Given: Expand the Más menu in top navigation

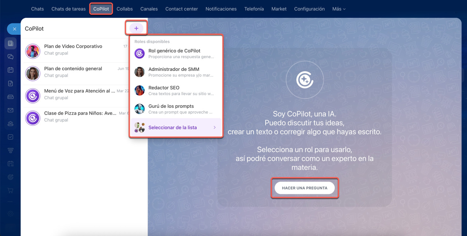Looking at the screenshot, I should (x=339, y=9).
